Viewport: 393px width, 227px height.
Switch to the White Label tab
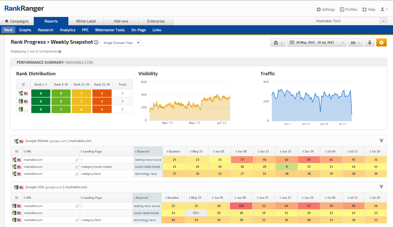86,21
